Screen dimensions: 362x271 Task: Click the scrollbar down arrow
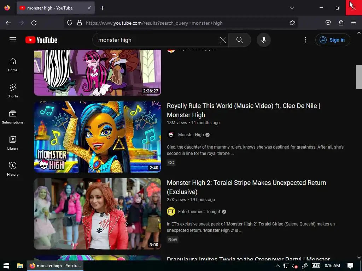tap(359, 258)
